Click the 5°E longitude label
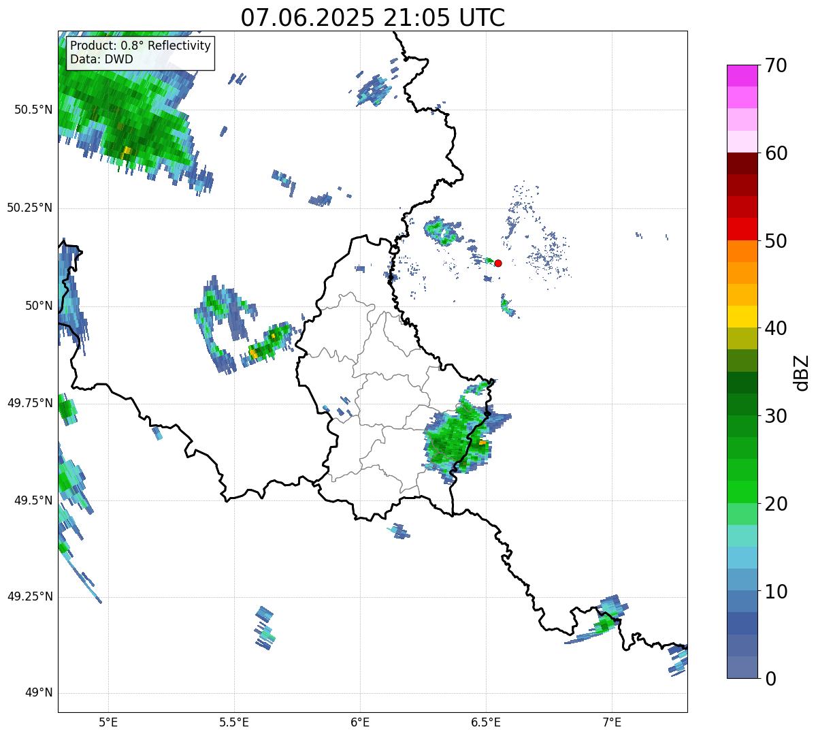Image resolution: width=818 pixels, height=736 pixels. coord(108,722)
